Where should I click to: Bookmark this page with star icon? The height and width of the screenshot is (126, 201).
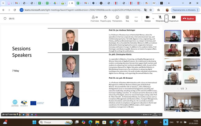pos(150,10)
